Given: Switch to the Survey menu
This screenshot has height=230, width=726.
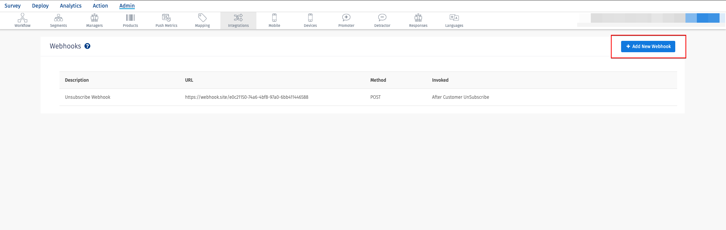Looking at the screenshot, I should (12, 6).
